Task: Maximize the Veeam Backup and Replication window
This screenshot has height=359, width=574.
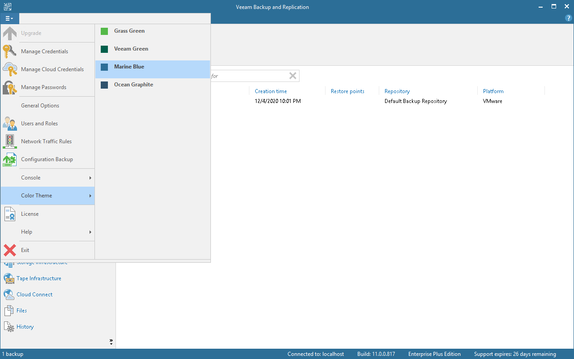Action: pos(554,6)
